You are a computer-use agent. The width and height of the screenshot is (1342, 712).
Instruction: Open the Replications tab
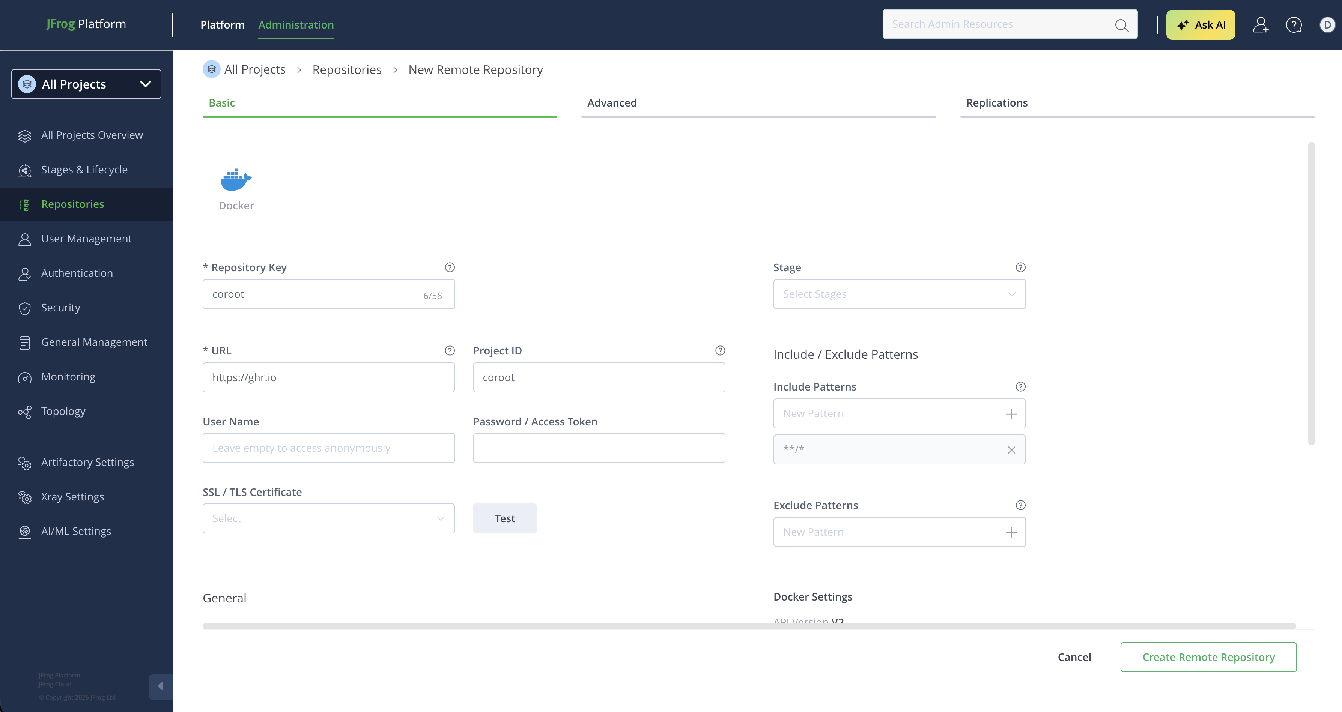pyautogui.click(x=996, y=103)
